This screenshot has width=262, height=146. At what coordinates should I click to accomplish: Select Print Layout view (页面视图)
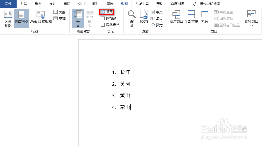21,19
